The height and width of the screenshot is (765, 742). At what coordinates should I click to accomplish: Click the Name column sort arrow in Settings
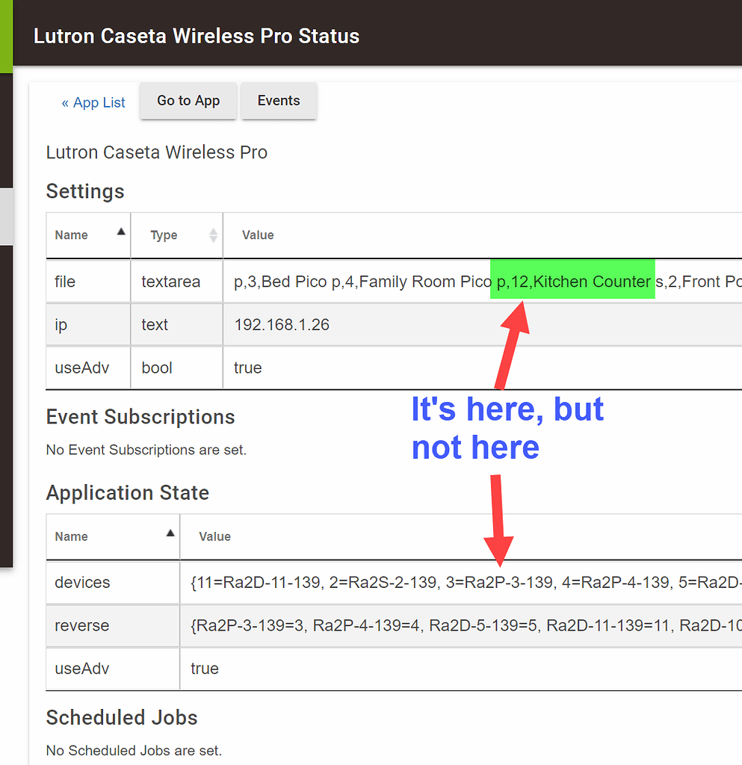point(120,234)
